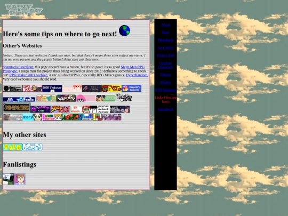Open the black-haired character green button
The image size is (288, 216).
click(x=106, y=98)
